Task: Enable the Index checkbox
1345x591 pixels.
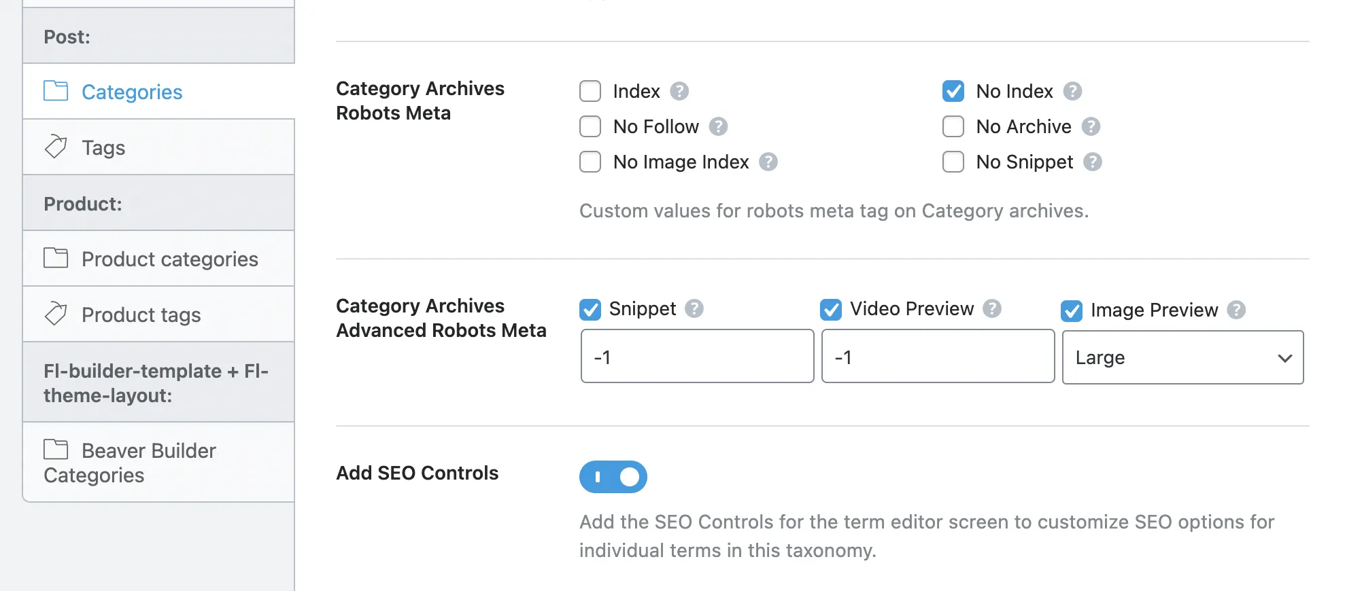Action: pyautogui.click(x=590, y=91)
